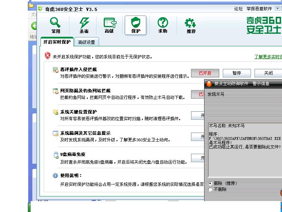The height and width of the screenshot is (212, 282).
Task: Open the 高级 (Advanced) toolbar section
Action: pos(110,25)
